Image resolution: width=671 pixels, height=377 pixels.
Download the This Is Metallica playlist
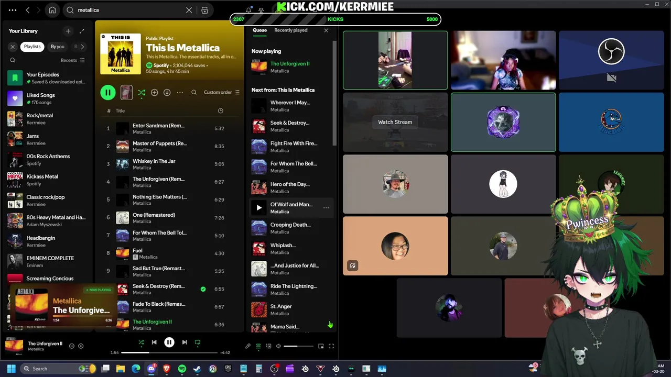click(x=167, y=92)
